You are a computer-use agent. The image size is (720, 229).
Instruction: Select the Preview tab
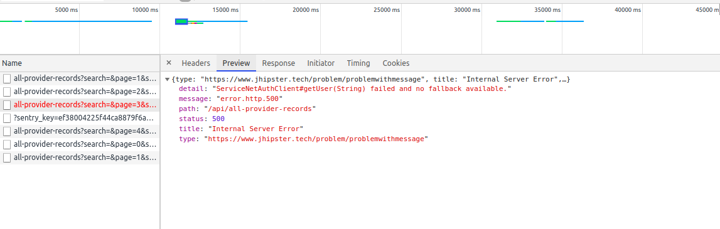[x=236, y=63]
